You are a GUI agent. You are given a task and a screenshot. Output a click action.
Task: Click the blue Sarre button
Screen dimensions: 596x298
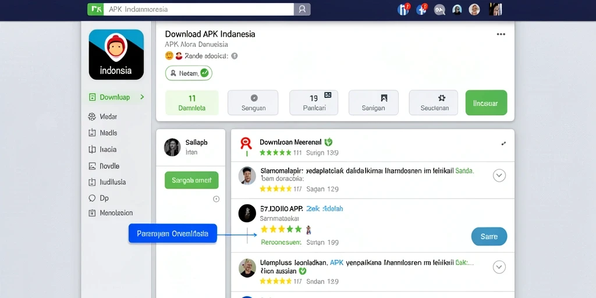pos(489,236)
